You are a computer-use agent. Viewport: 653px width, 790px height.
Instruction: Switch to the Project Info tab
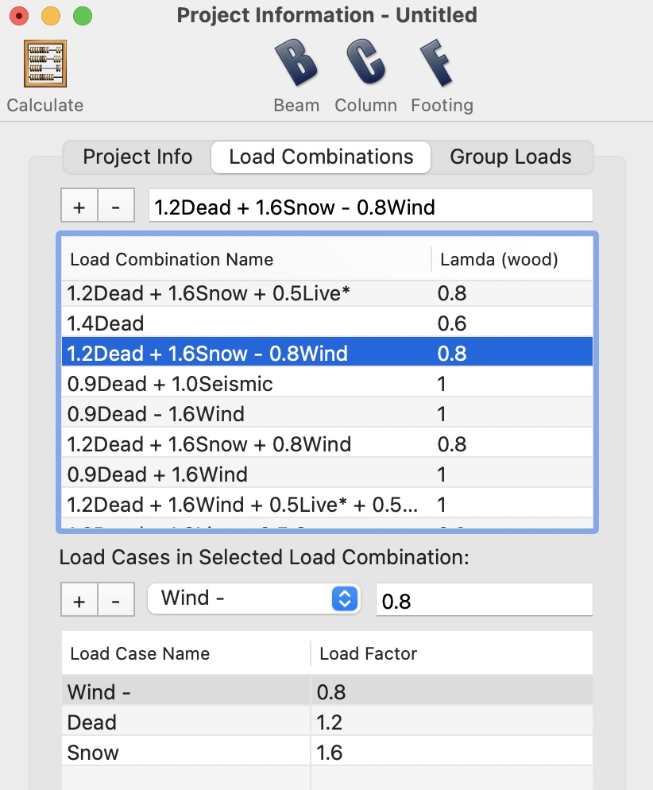click(x=137, y=157)
